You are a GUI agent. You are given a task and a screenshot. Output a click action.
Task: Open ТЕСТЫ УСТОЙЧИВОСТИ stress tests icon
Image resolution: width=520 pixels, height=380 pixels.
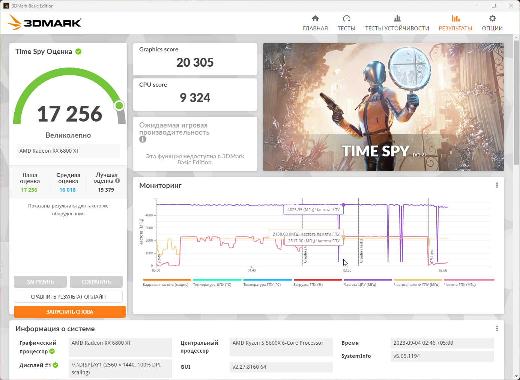click(x=397, y=18)
